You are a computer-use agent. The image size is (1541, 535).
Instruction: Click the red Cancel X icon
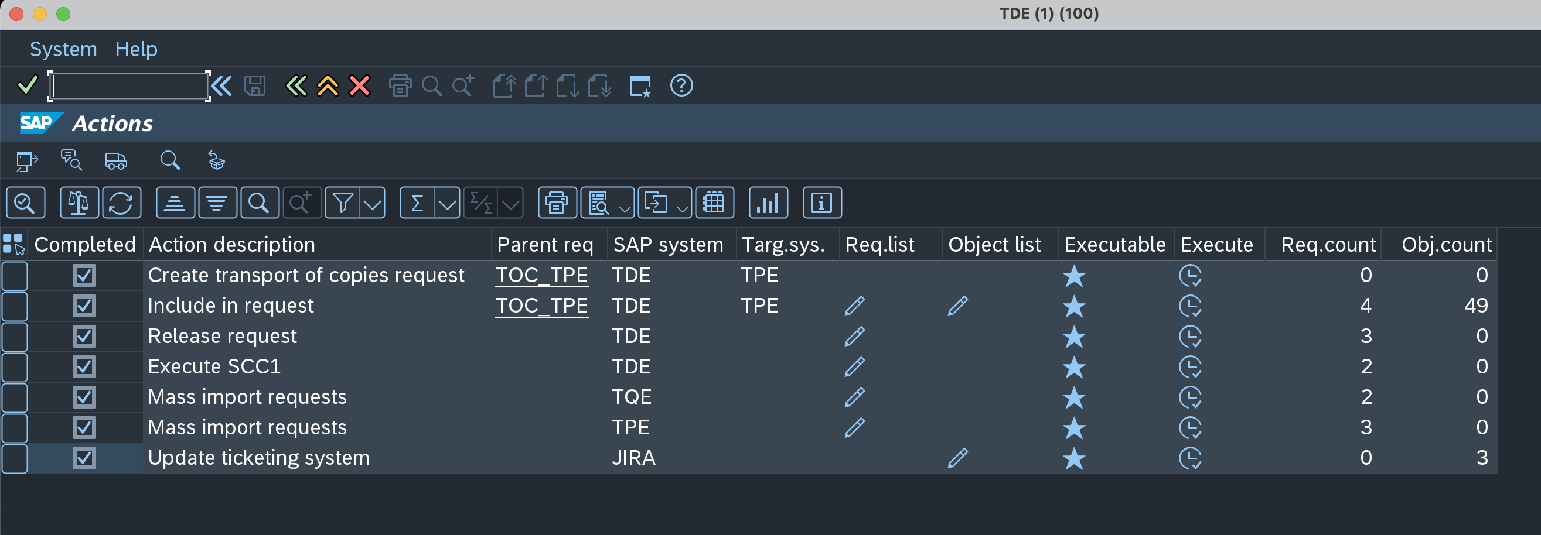(360, 85)
